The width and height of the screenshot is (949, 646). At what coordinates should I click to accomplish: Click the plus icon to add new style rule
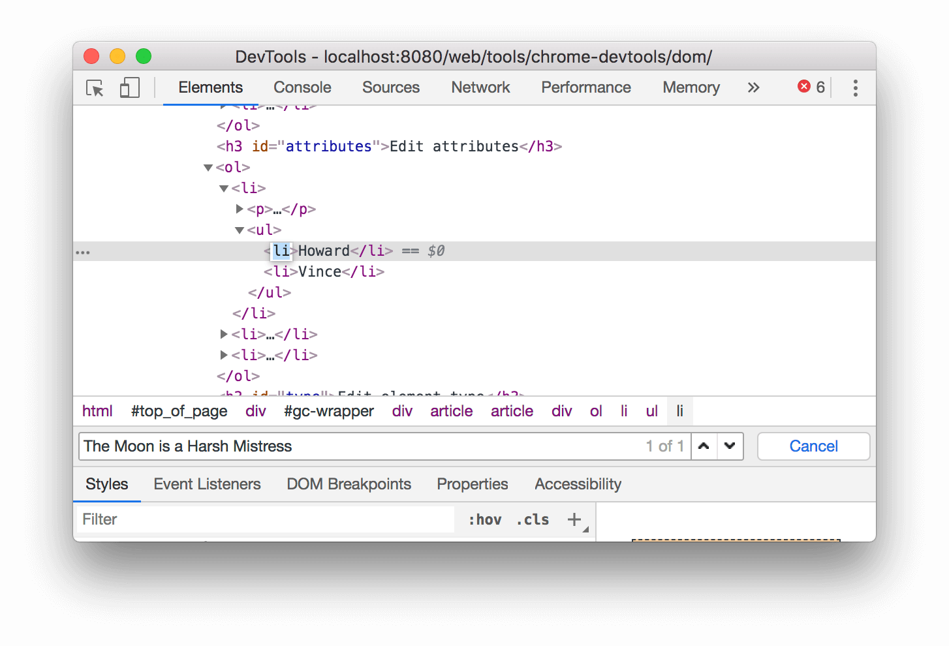point(574,519)
